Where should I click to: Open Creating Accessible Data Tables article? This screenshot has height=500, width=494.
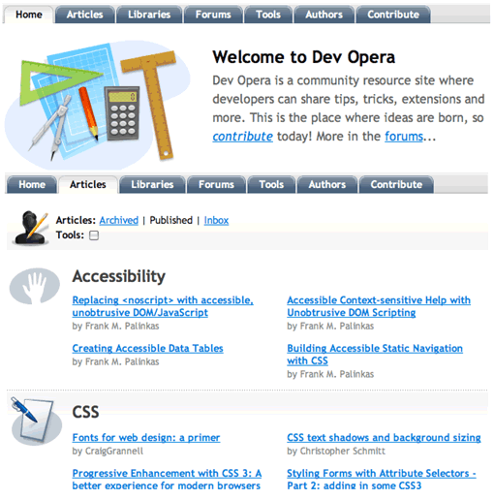(147, 348)
